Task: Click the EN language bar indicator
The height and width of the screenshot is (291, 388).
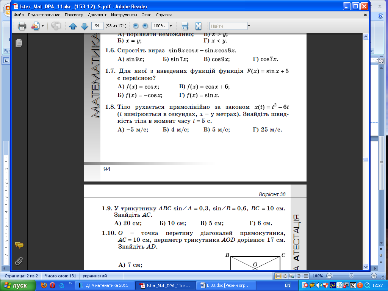Action: coord(288,286)
